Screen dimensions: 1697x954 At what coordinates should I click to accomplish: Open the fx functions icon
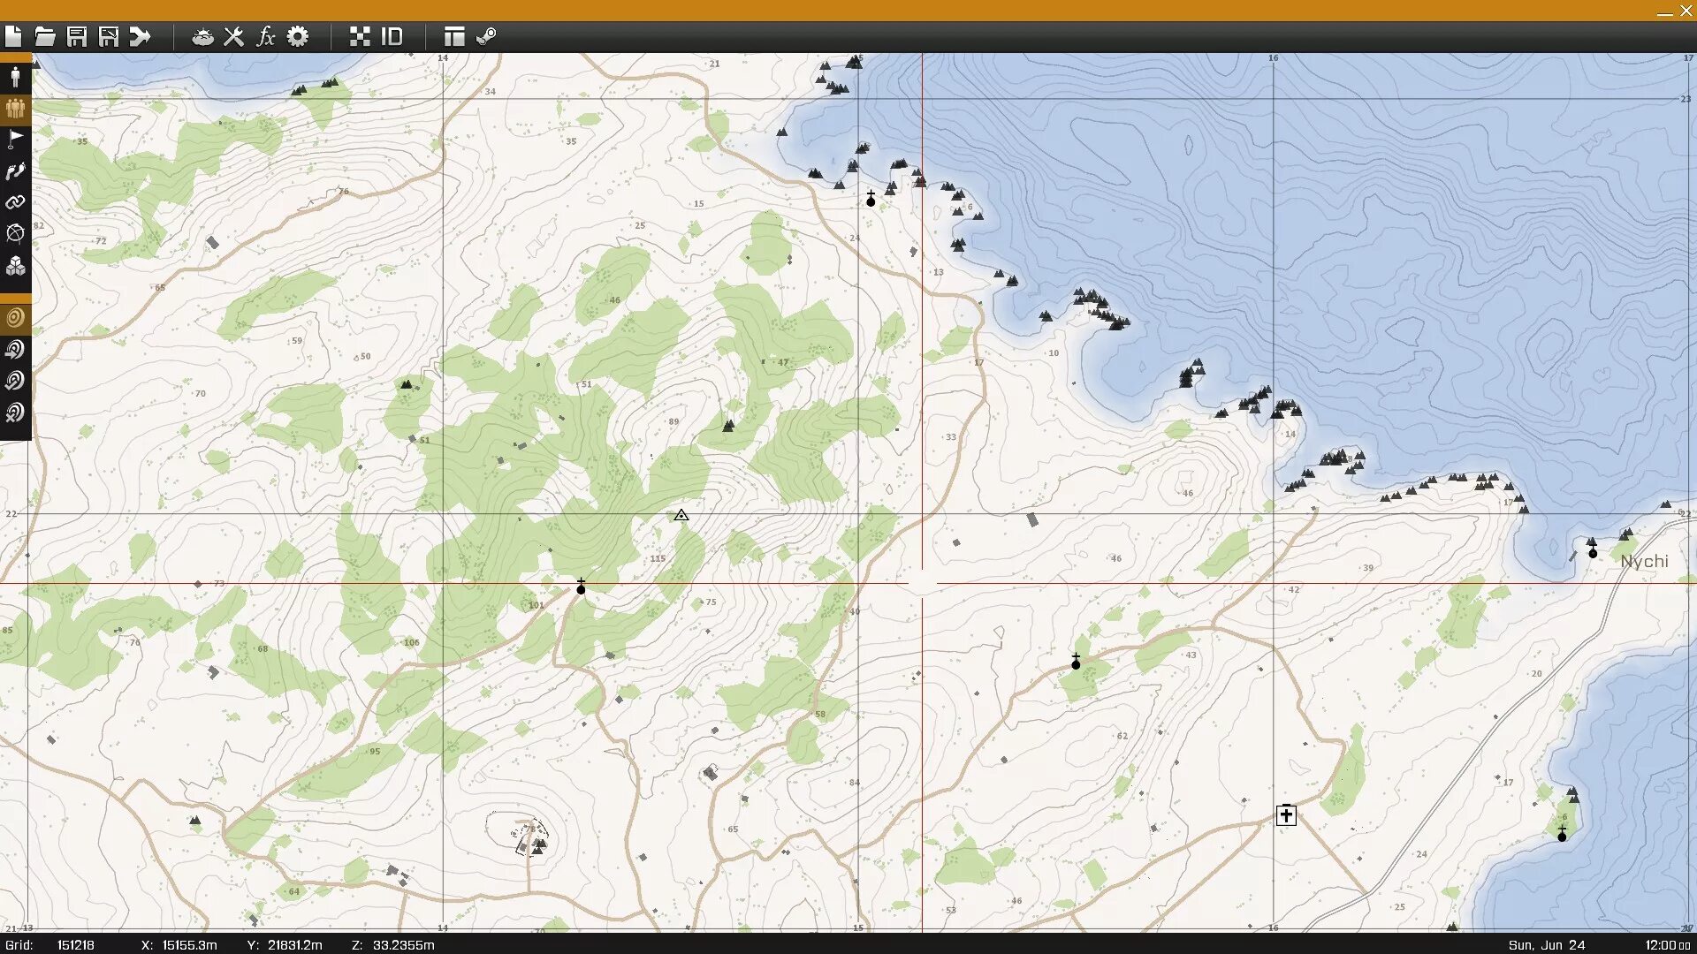pyautogui.click(x=265, y=36)
